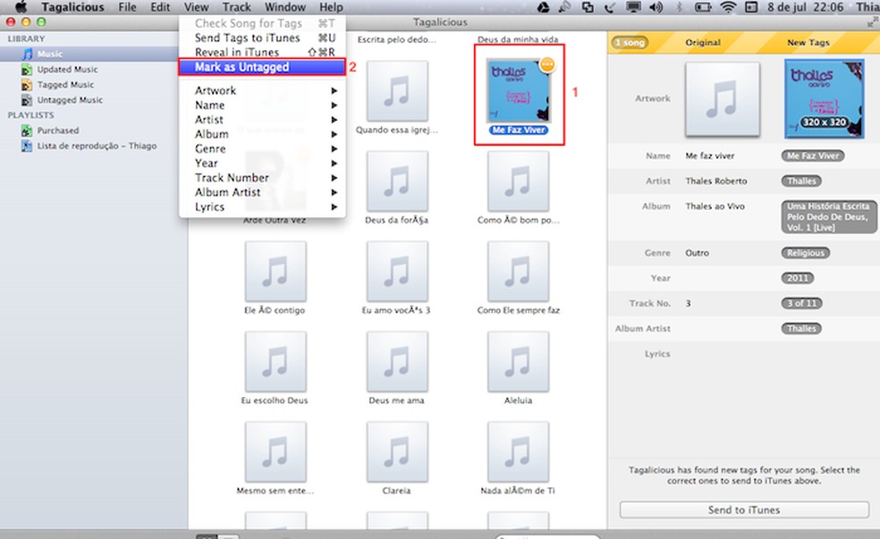
Task: Toggle the 3 of 11 track tag
Action: (x=801, y=303)
